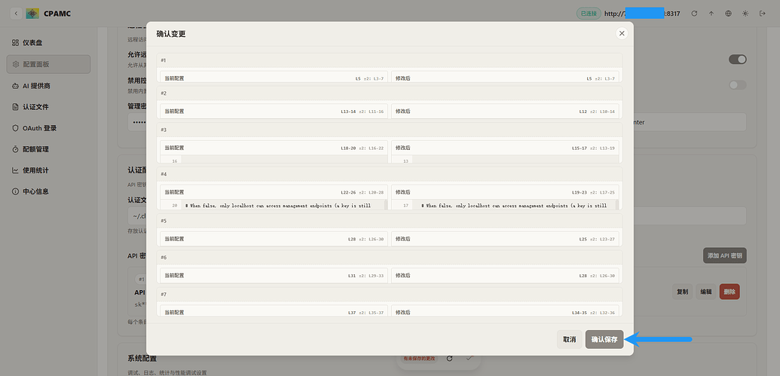
Task: Click the reload icon in unsaved changes bar
Action: point(450,358)
